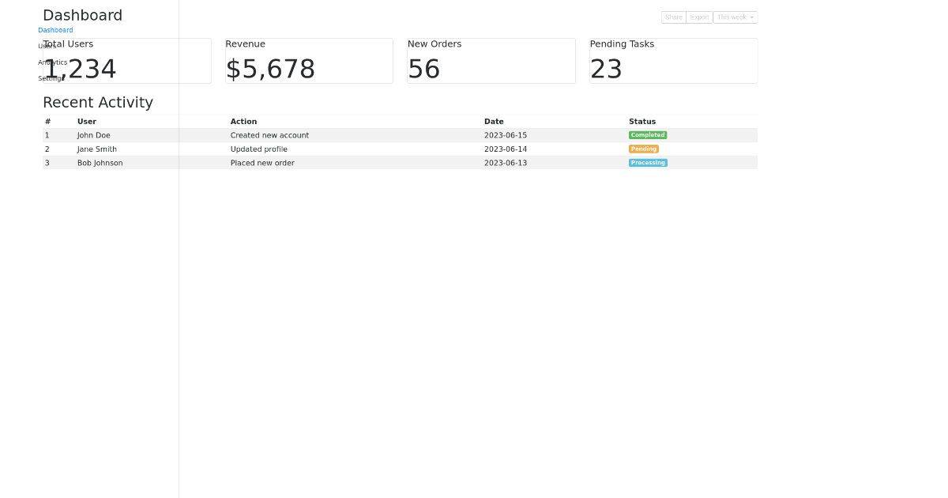Click the Completed status badge
Image resolution: width=948 pixels, height=498 pixels.
point(648,135)
